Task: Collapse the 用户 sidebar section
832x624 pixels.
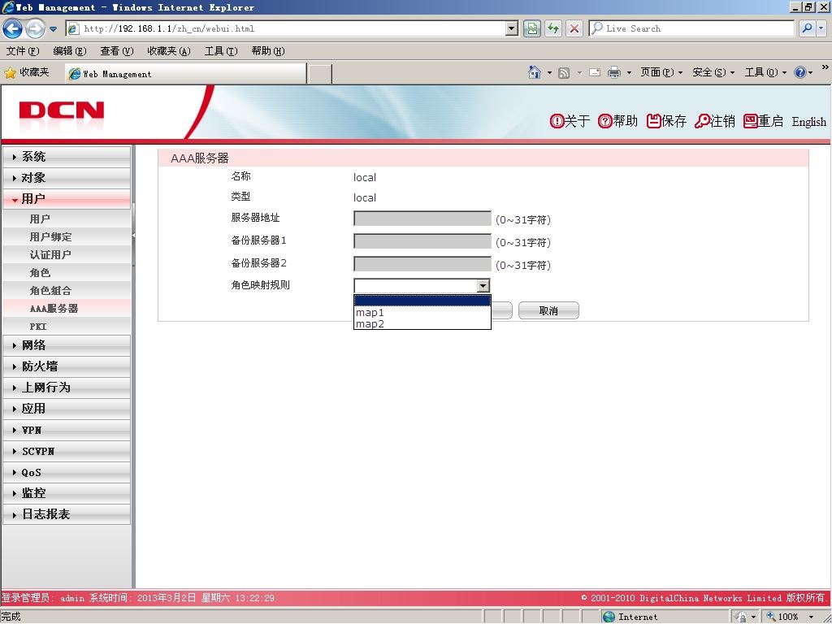Action: (x=67, y=199)
